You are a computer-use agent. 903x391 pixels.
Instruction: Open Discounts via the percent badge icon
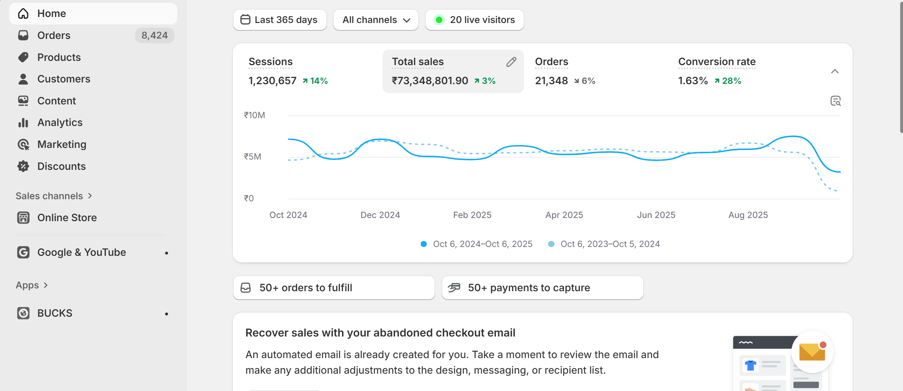[x=23, y=166]
